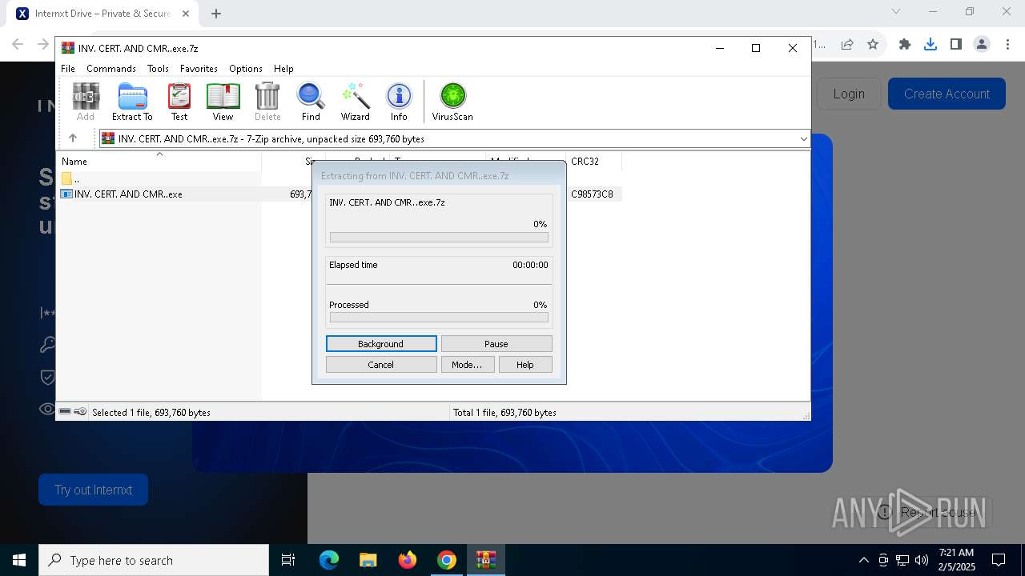Click the Processed progress bar

pyautogui.click(x=439, y=318)
